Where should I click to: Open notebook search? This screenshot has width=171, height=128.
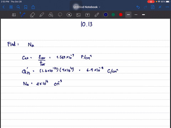click(18, 7)
